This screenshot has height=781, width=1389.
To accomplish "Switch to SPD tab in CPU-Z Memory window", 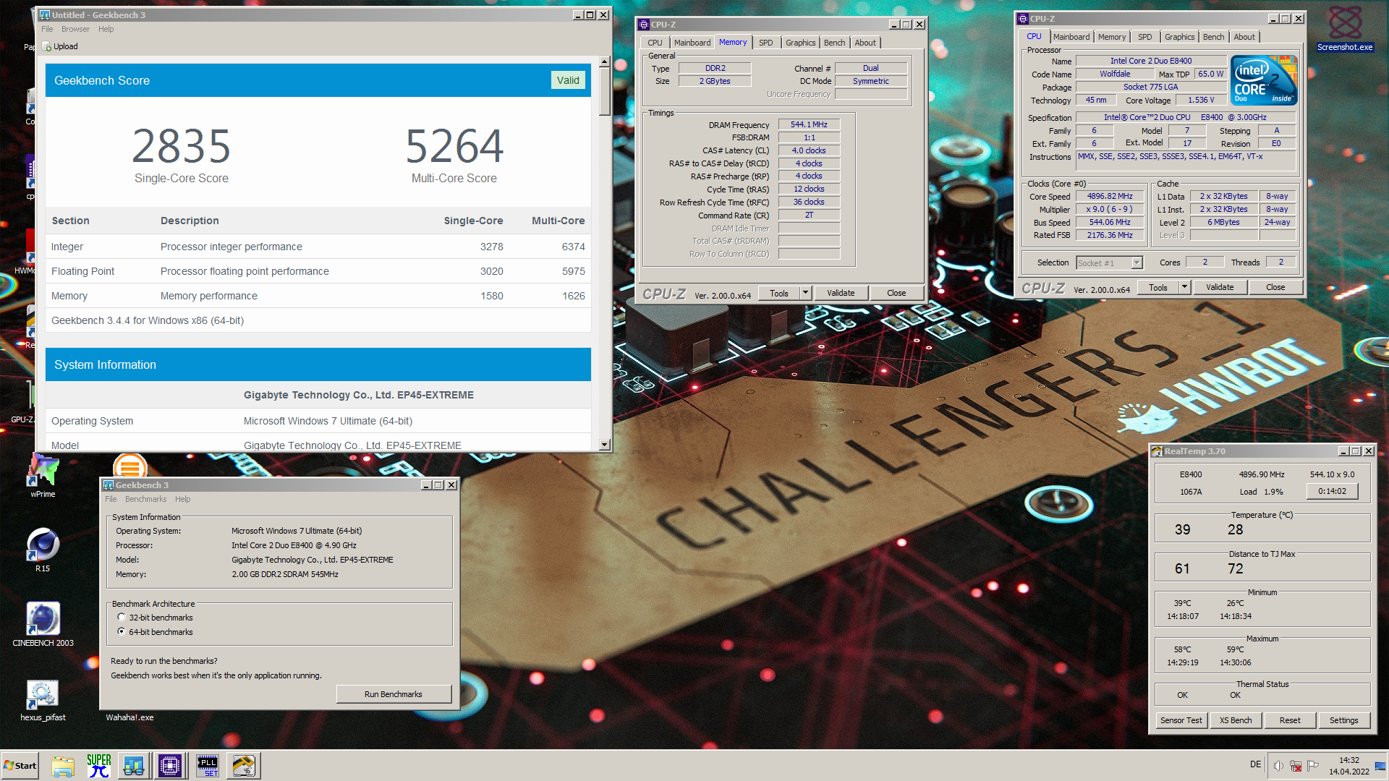I will 765,43.
